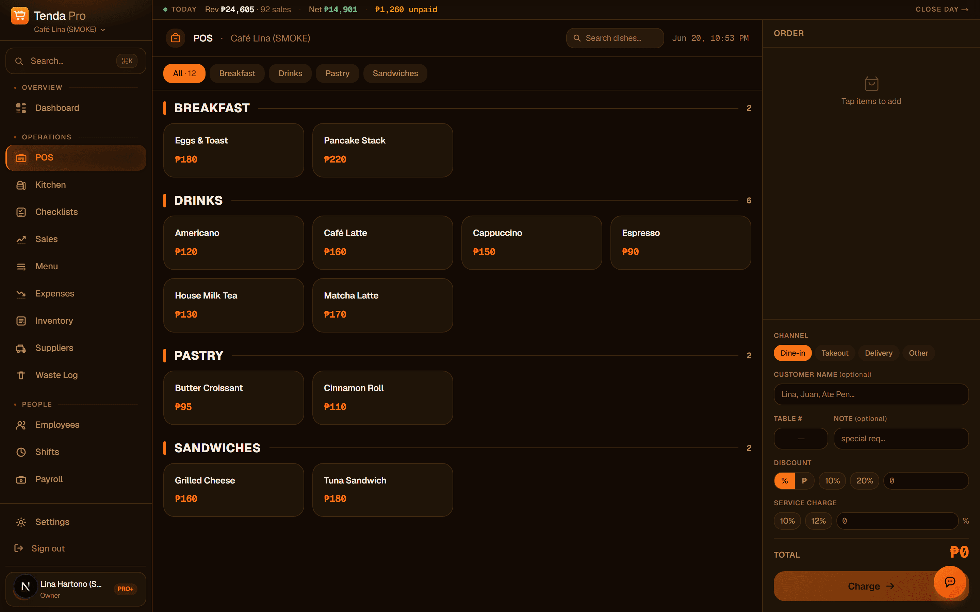980x612 pixels.
Task: Go to Suppliers
Action: click(x=76, y=348)
